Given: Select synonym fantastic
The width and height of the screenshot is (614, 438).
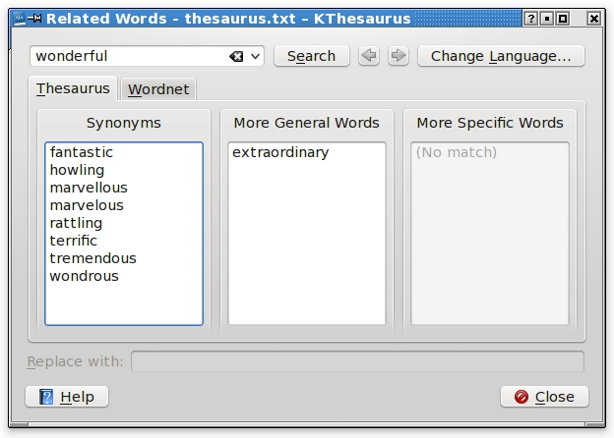Looking at the screenshot, I should [x=124, y=152].
